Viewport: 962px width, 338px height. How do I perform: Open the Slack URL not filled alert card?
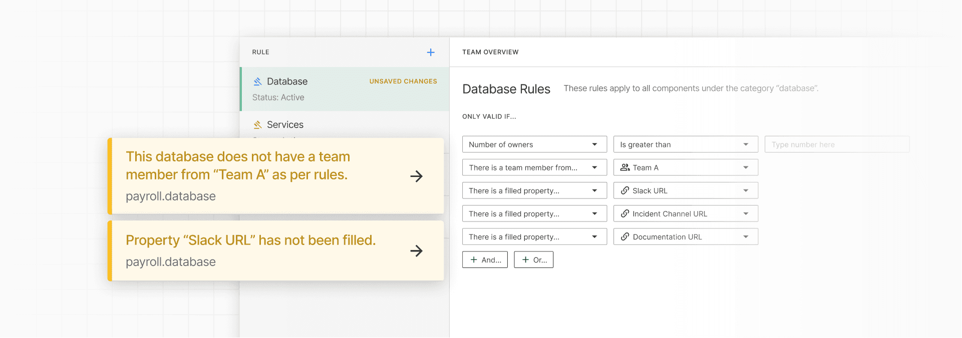[276, 251]
